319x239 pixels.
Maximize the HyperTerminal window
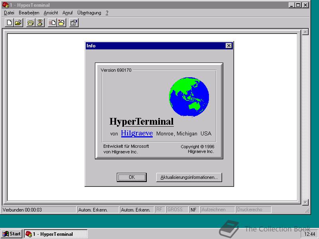point(298,5)
